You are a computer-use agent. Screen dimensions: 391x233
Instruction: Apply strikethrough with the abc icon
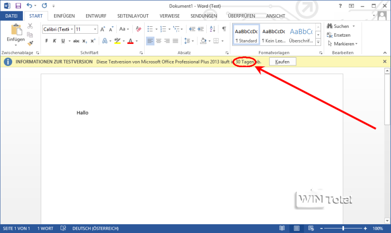coord(76,41)
